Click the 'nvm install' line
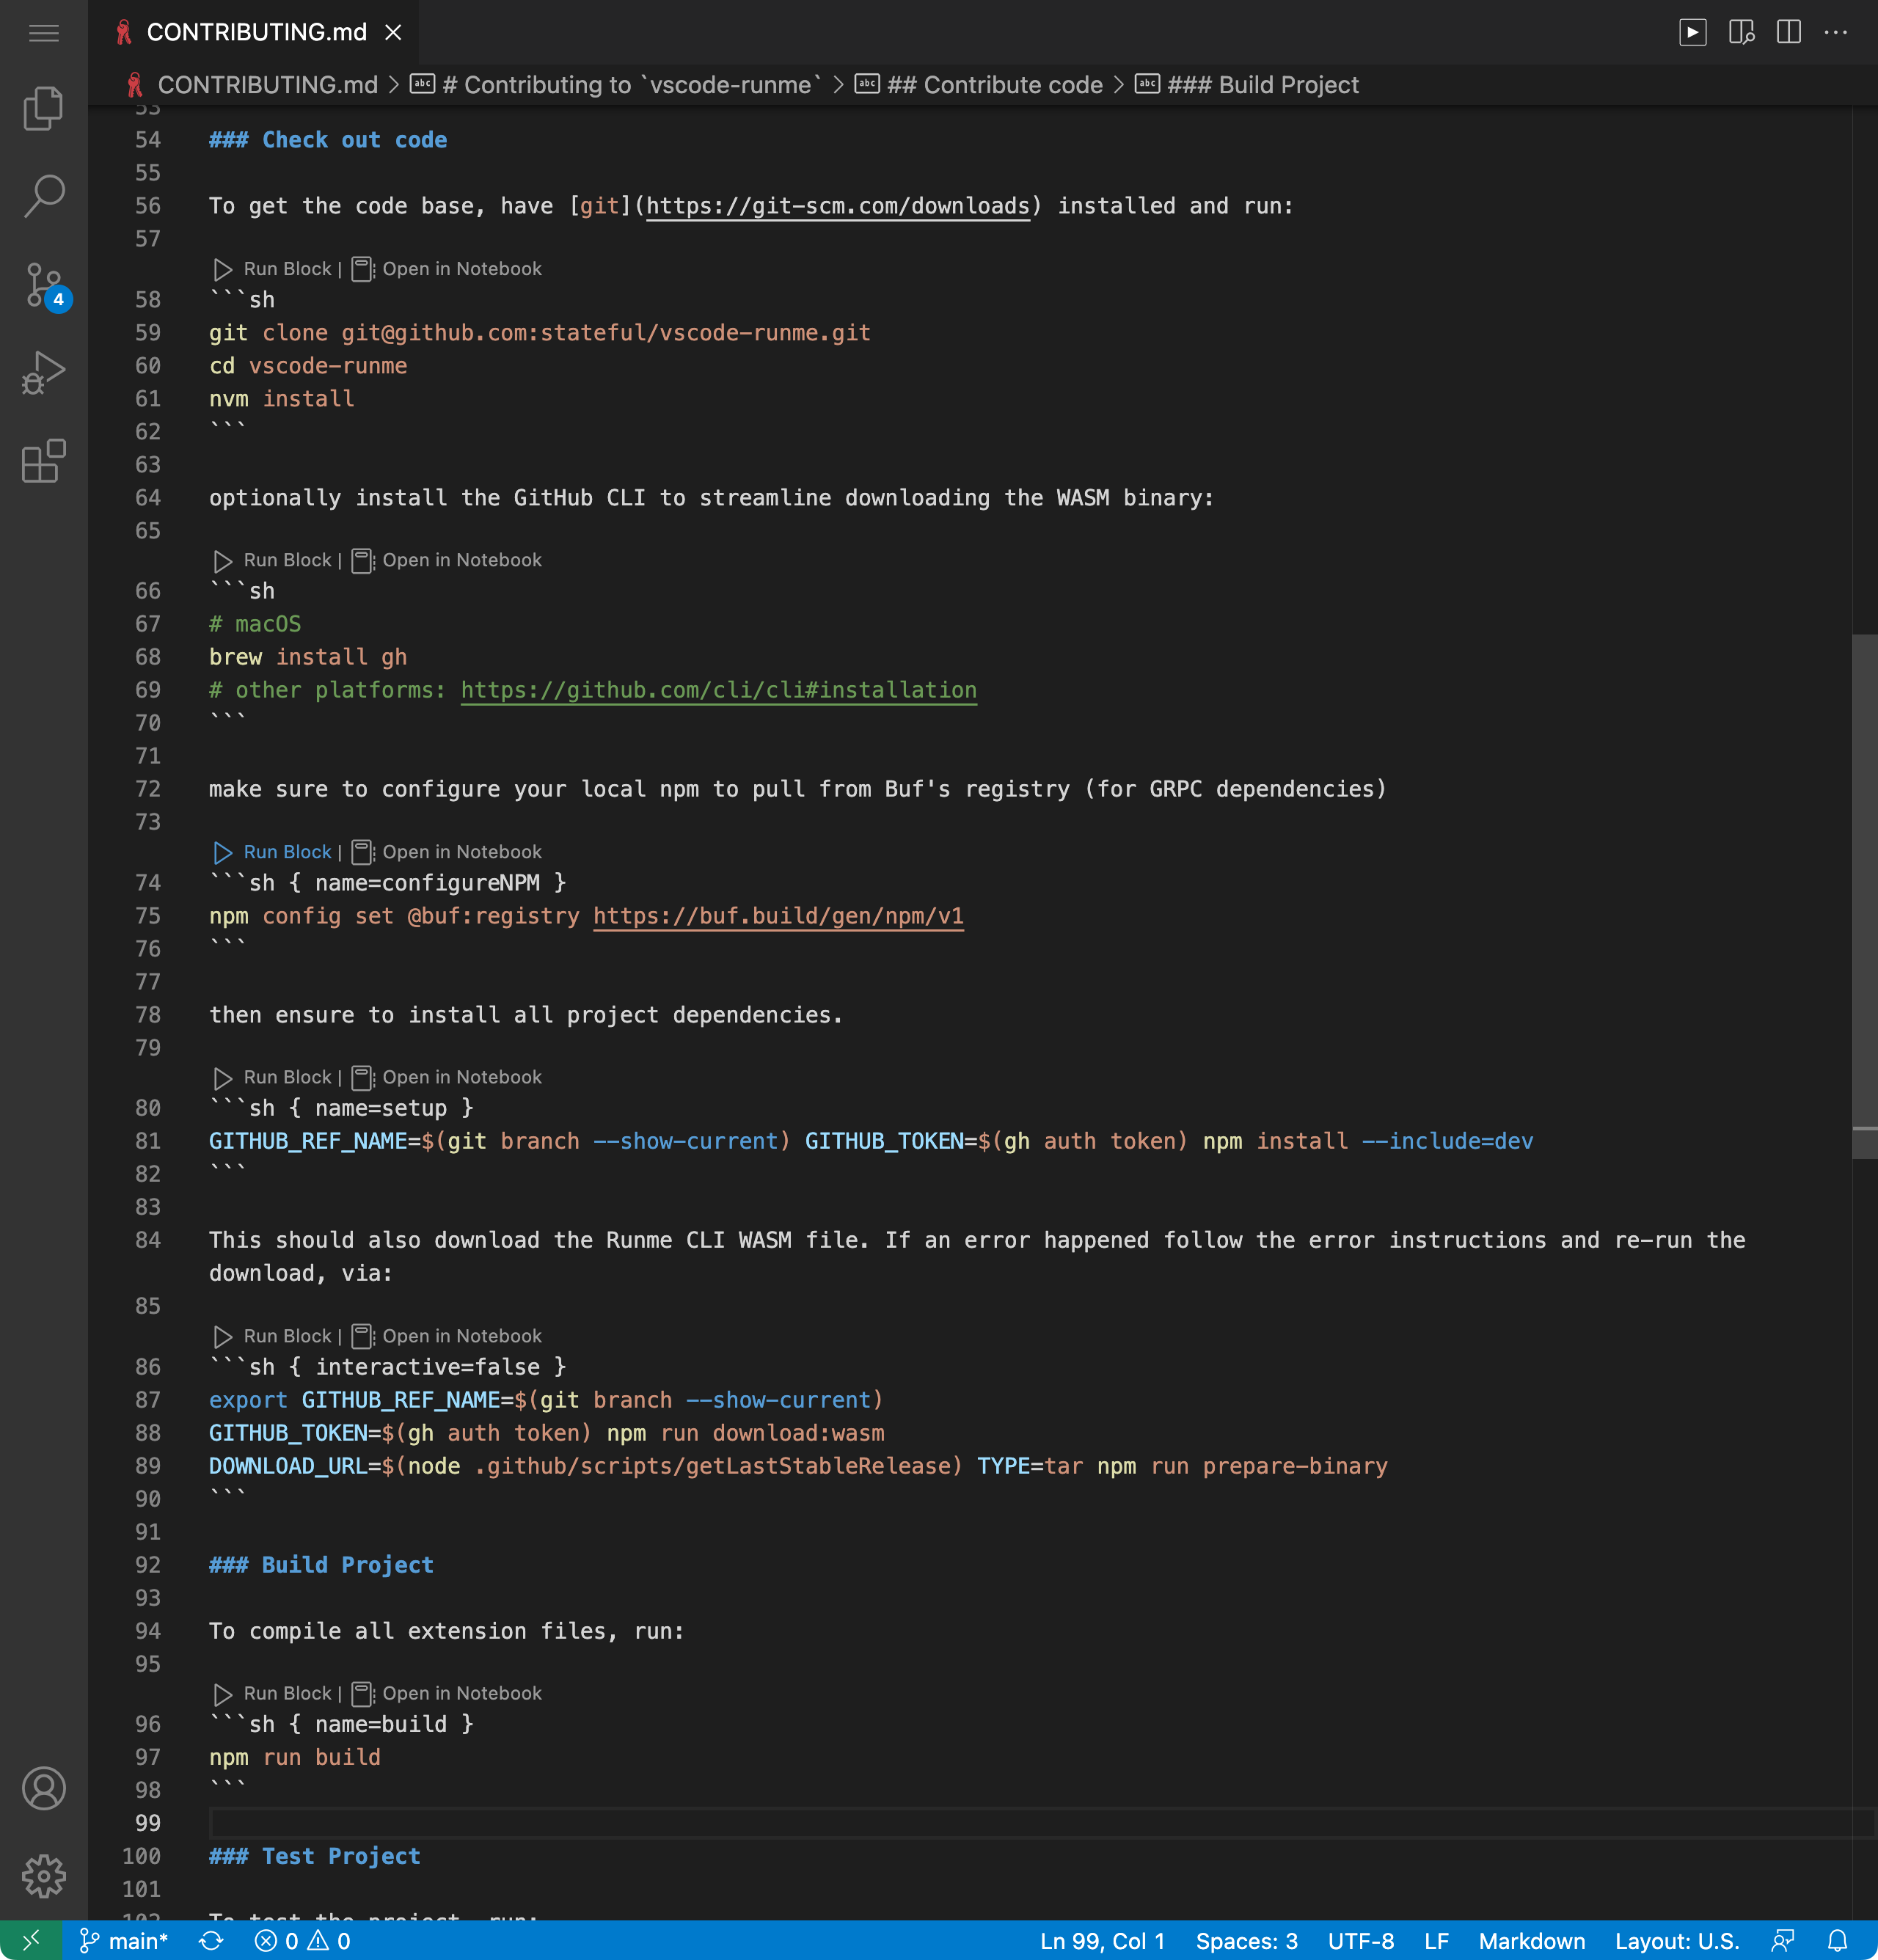Viewport: 1878px width, 1960px height. 282,399
